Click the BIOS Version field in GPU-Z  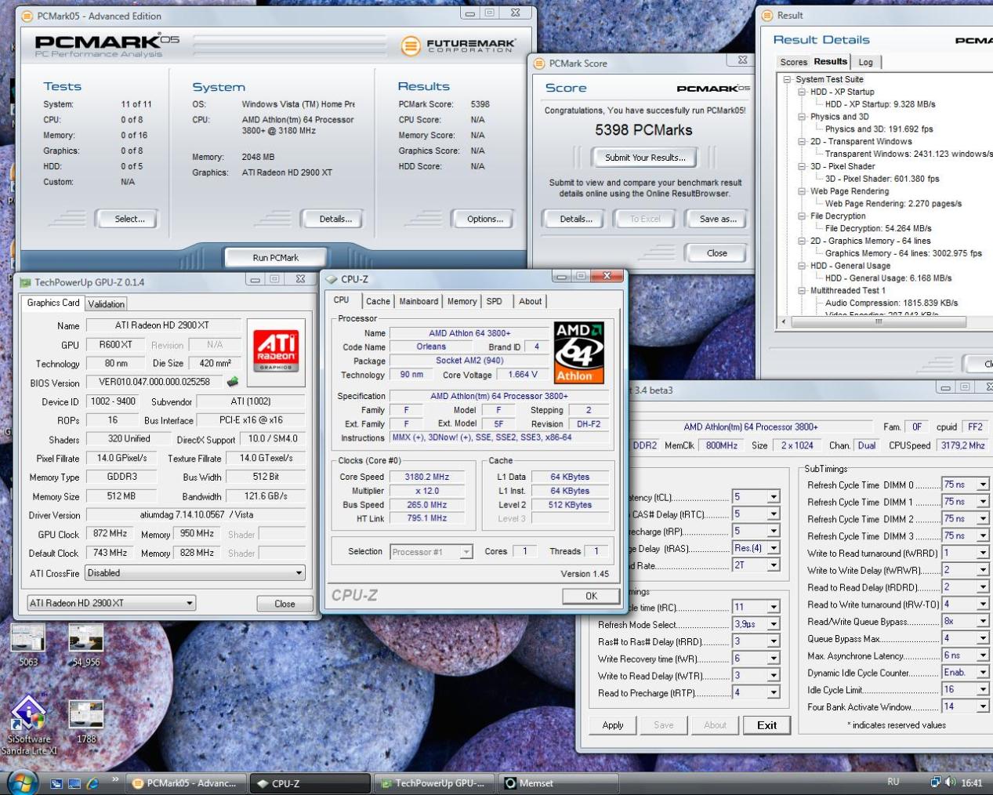(154, 383)
